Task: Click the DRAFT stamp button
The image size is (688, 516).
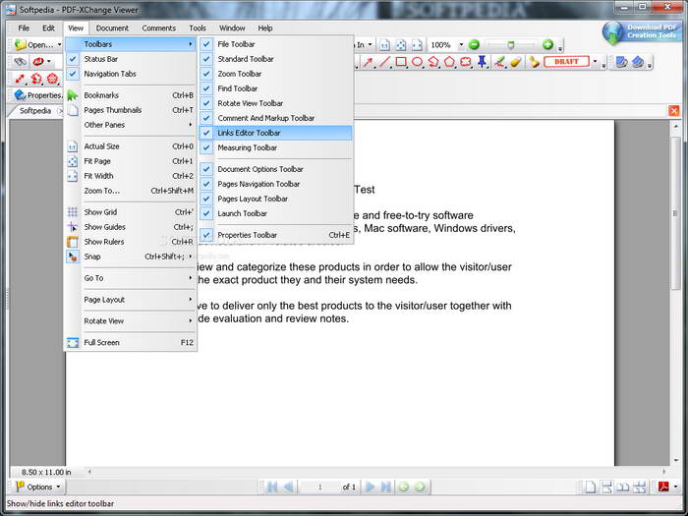Action: (x=566, y=61)
